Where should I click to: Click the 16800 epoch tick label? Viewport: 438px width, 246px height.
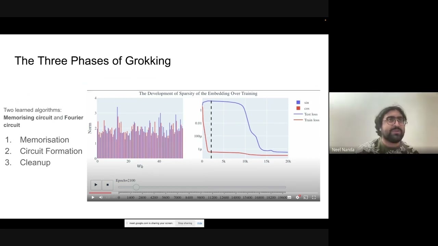(x=259, y=197)
